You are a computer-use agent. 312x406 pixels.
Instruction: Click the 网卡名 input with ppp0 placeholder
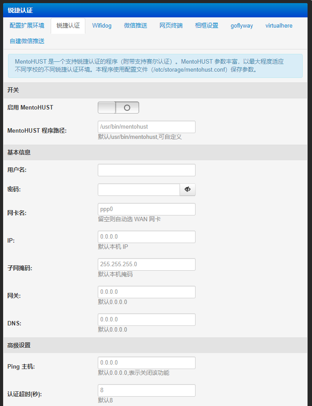[146, 209]
